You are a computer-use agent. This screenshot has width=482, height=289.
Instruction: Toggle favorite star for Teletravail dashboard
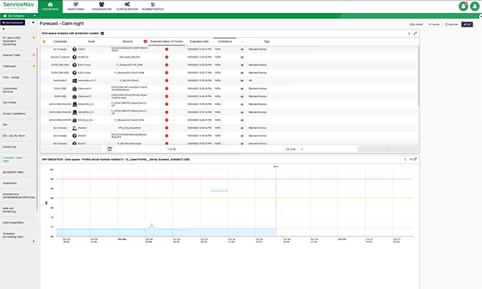34,66
